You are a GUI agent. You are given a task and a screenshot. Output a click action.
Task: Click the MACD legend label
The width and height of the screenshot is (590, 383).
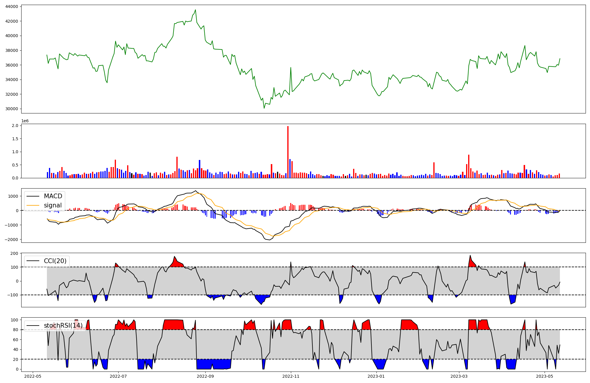coord(53,196)
